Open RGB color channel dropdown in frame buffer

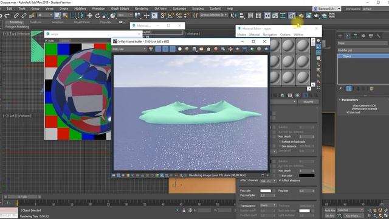pyautogui.click(x=129, y=49)
